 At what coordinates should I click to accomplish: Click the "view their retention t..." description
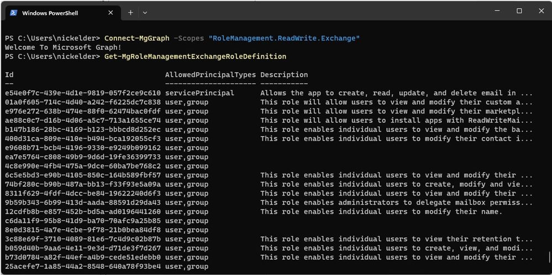pos(396,239)
